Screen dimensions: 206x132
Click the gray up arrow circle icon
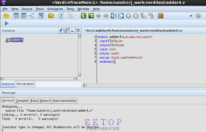point(128,16)
